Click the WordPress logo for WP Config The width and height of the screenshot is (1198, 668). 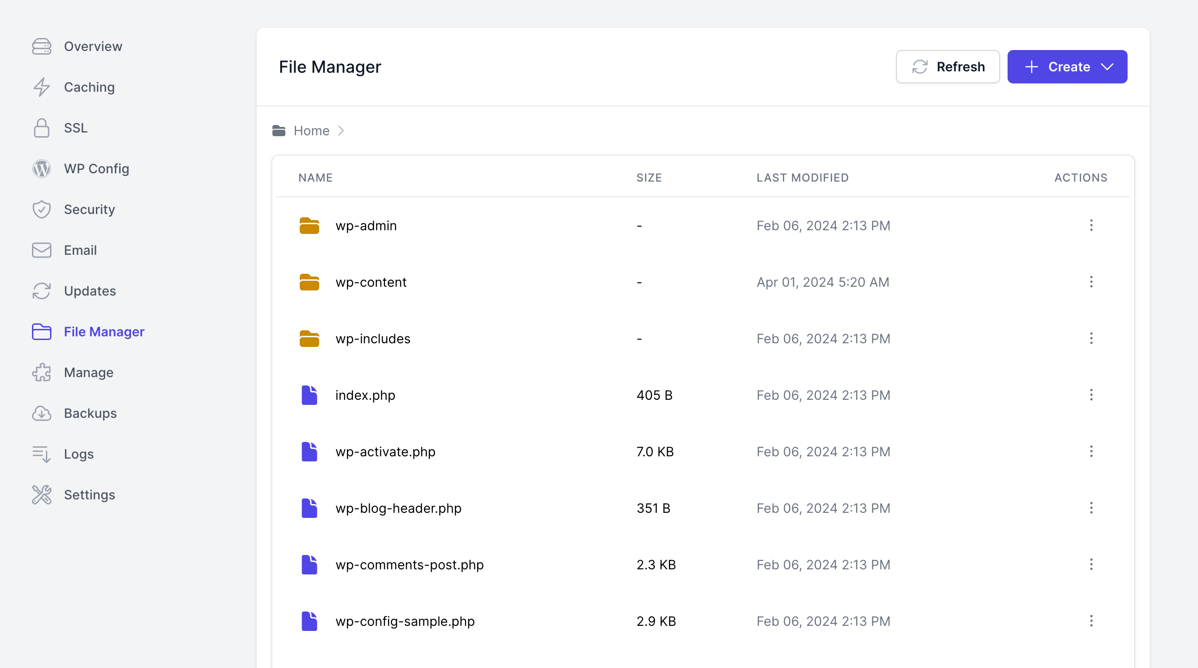point(41,169)
